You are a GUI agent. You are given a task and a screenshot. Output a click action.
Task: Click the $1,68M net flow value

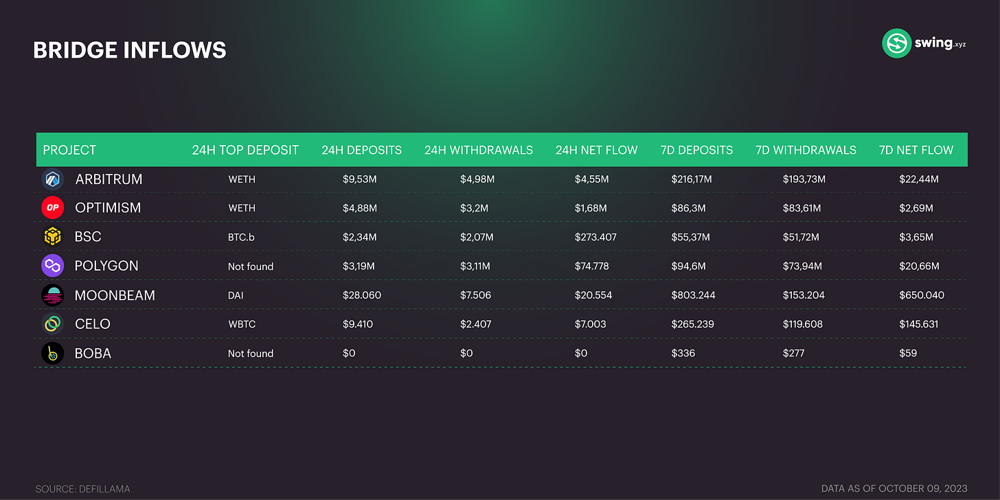(x=592, y=208)
